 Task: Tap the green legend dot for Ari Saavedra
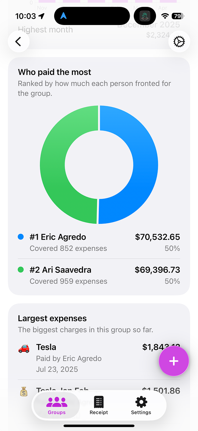coord(21,270)
